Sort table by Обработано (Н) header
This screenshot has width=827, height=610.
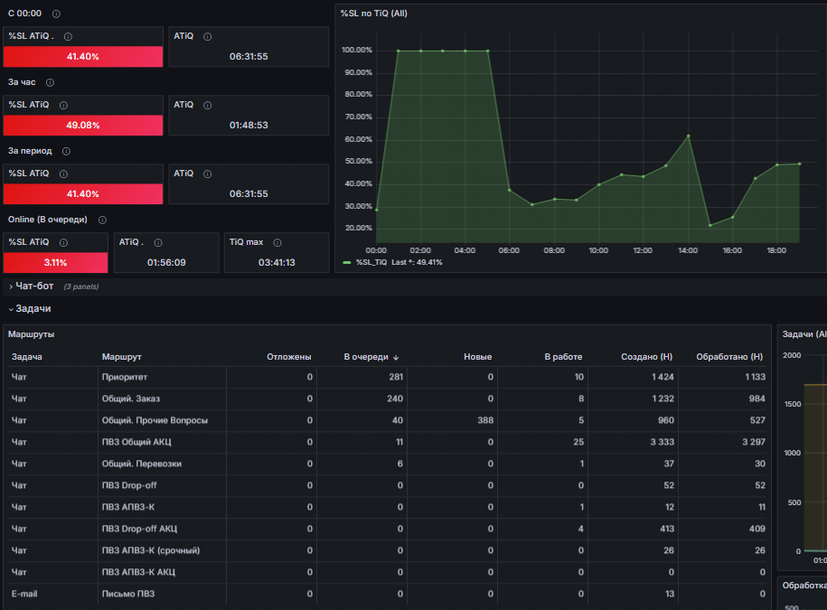coord(729,357)
